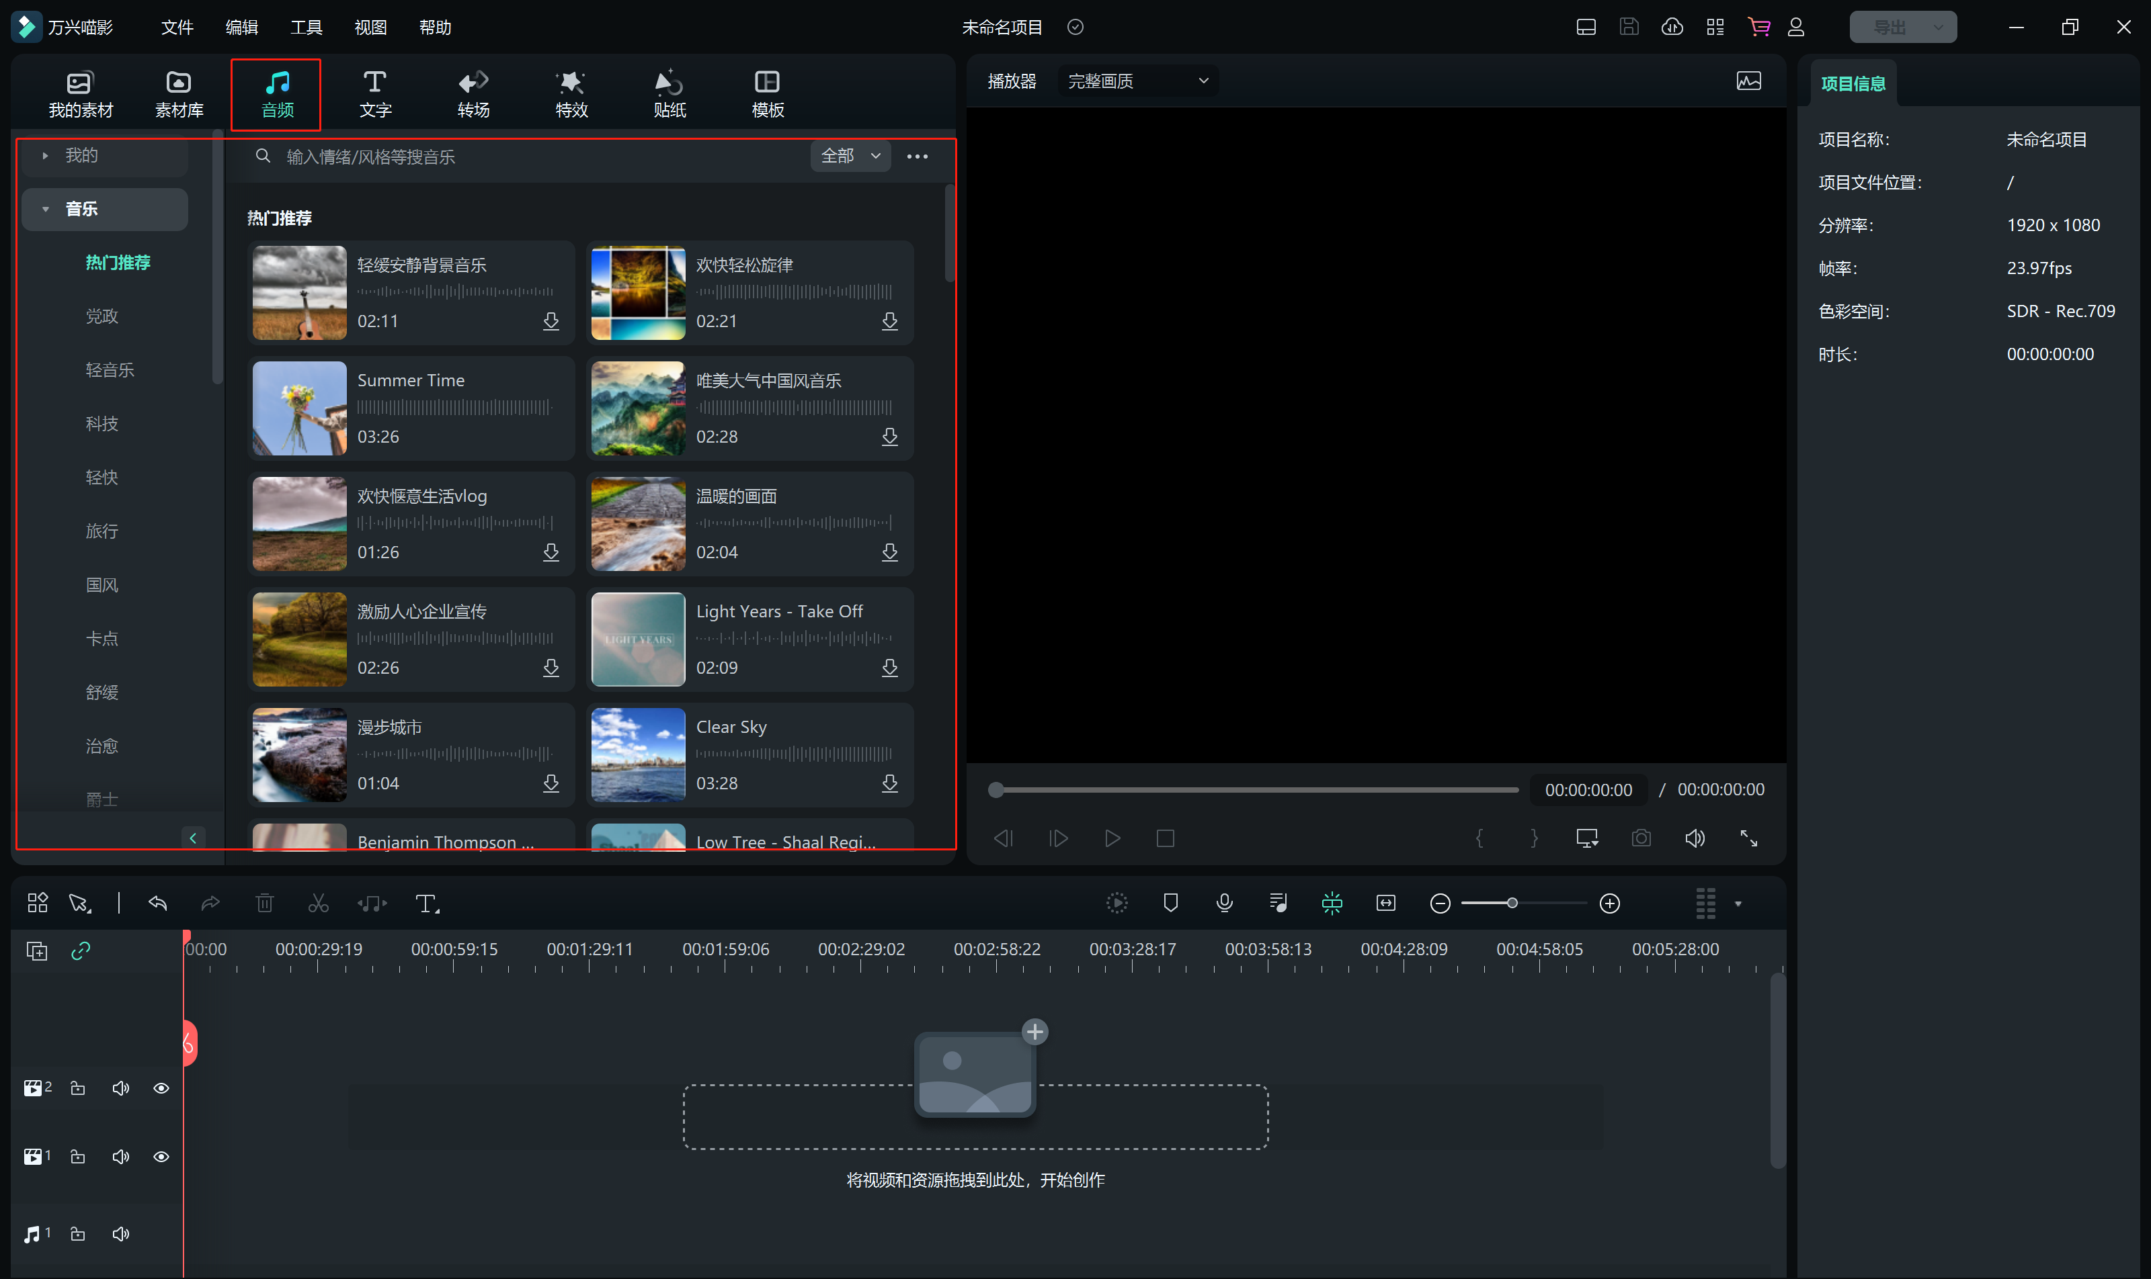This screenshot has height=1279, width=2151.
Task: Click the 导出 export button
Action: [1890, 27]
